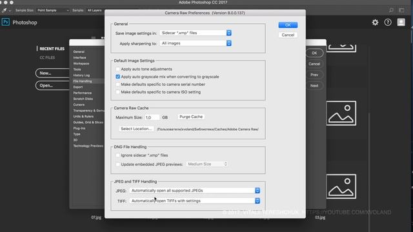Click Cancel in Photoshop Preferences window
This screenshot has height=232, width=413.
coord(314,64)
